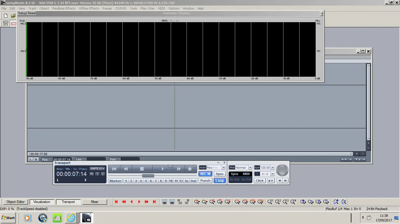Select the zoom snapshot S1 icon
The image size is (400, 224).
(270, 202)
